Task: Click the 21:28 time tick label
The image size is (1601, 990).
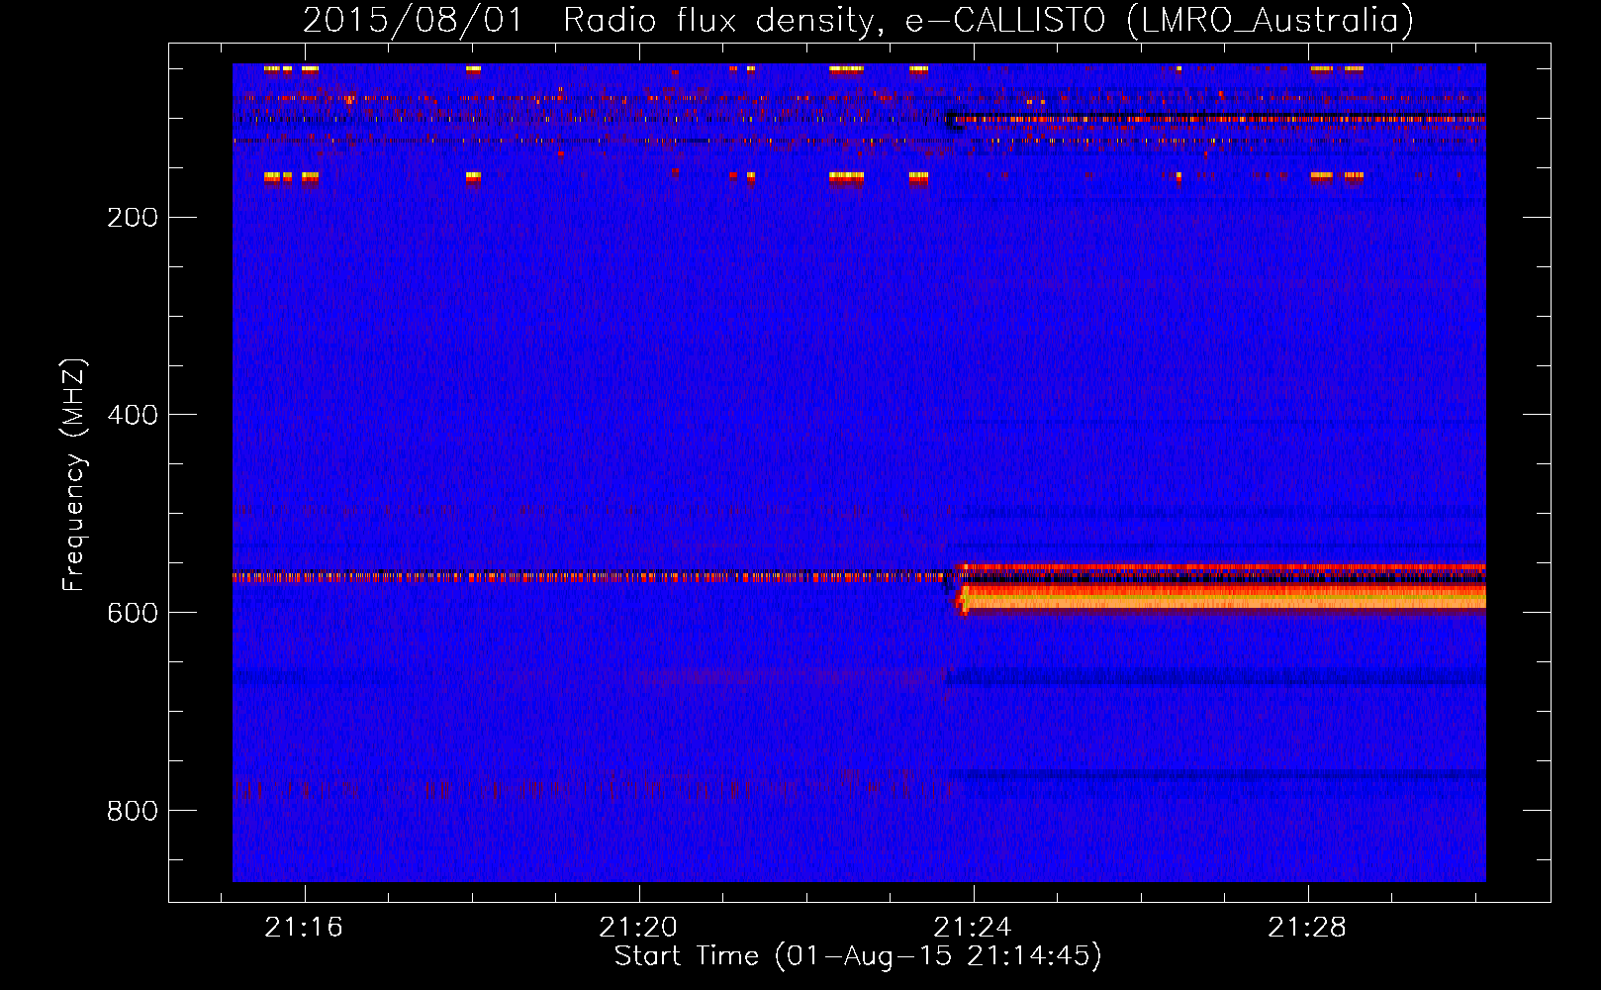Action: [x=1308, y=927]
